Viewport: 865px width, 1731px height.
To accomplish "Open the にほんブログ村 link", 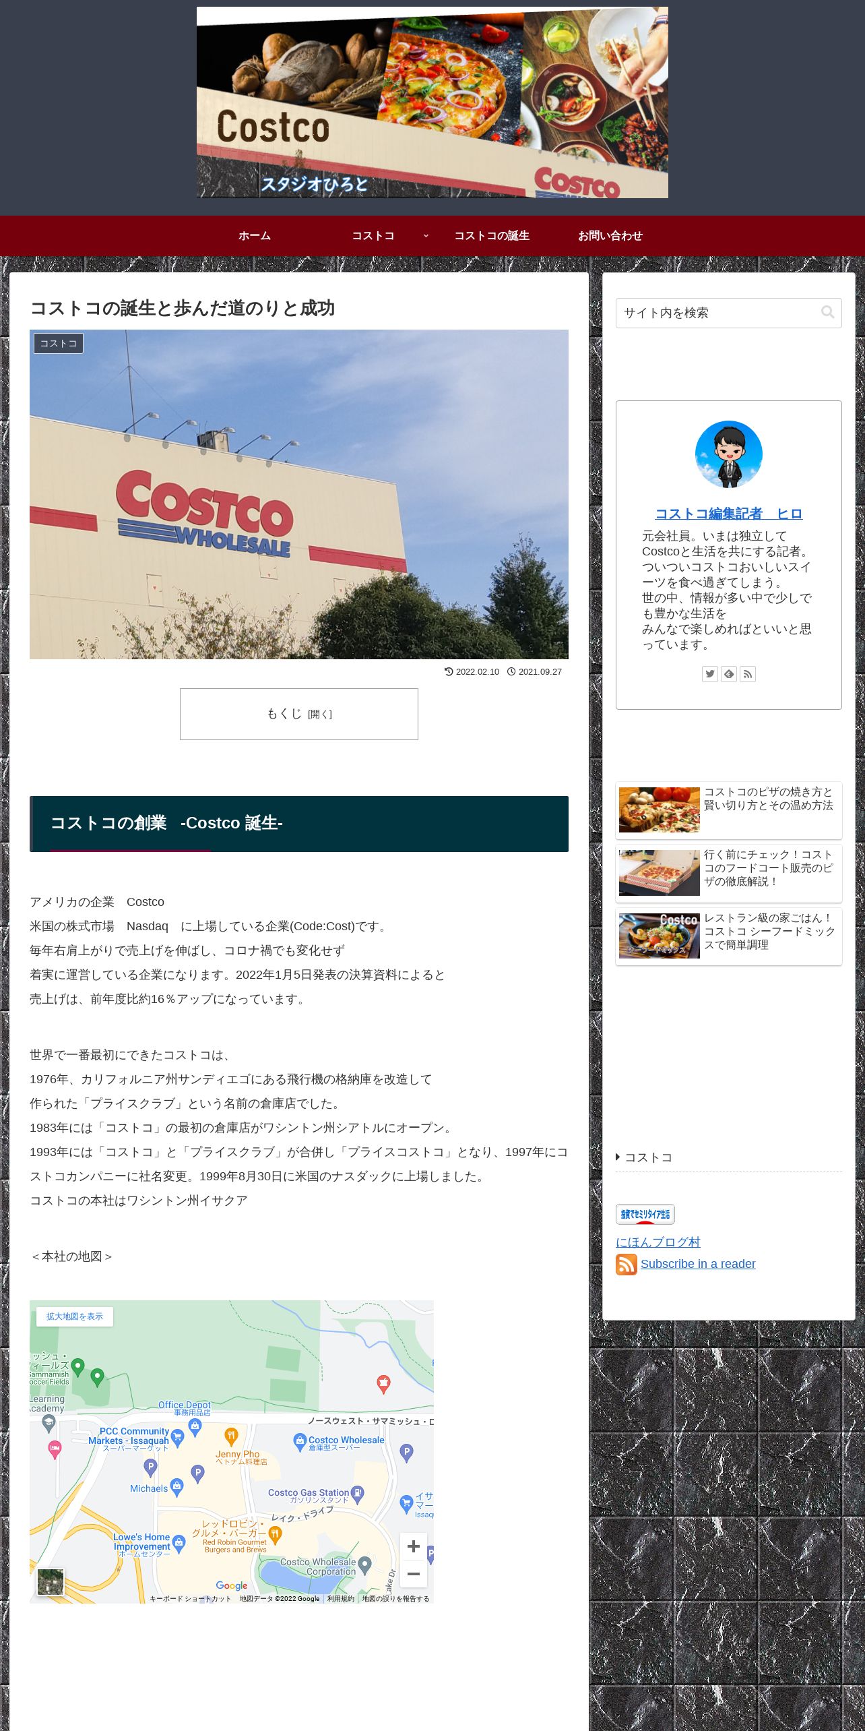I will pos(658,1242).
